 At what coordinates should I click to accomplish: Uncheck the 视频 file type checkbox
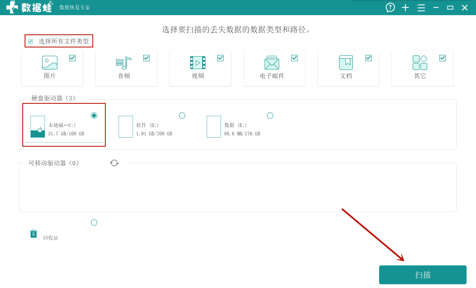(x=220, y=58)
